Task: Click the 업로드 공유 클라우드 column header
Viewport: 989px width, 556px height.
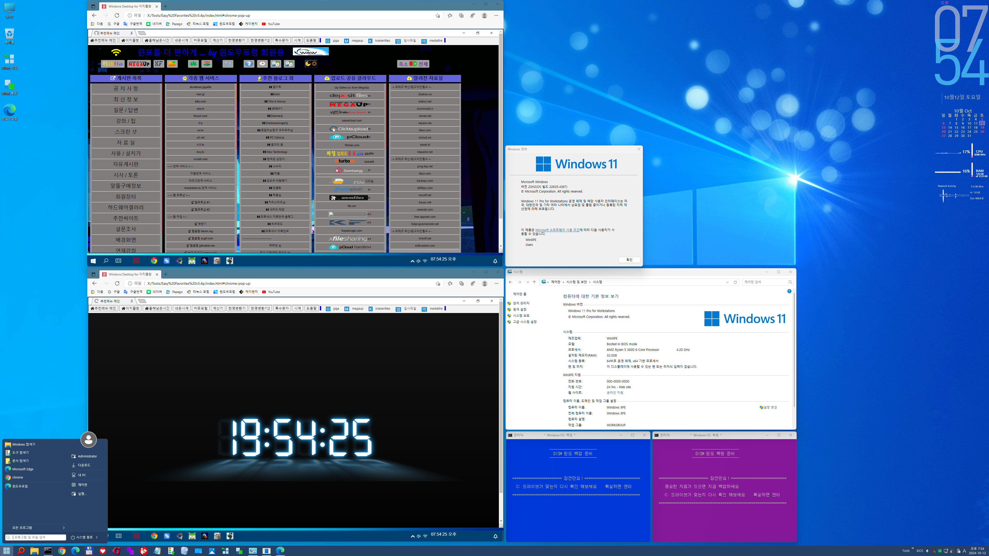Action: [x=350, y=78]
